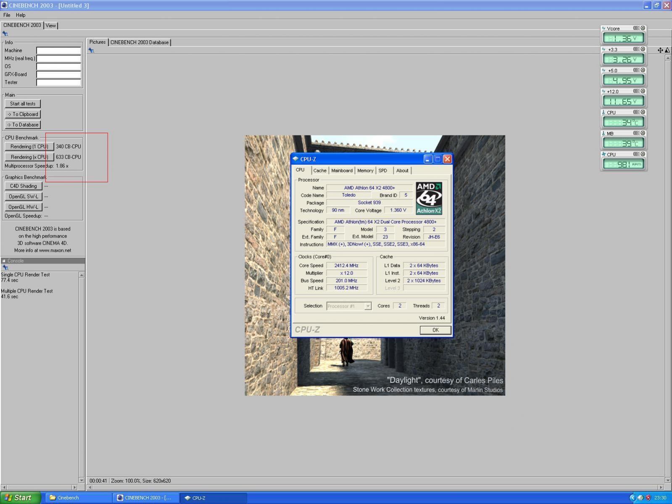
Task: Click OK button in CPU-Z
Action: pyautogui.click(x=435, y=330)
